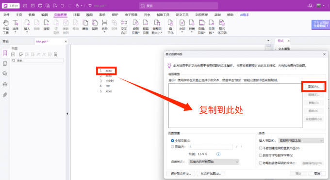Screen dimensions: 330x180
Task: Click the Open file icon in title bar
Action: tap(25, 6)
